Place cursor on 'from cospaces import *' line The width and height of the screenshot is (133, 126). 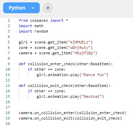tap(43, 20)
